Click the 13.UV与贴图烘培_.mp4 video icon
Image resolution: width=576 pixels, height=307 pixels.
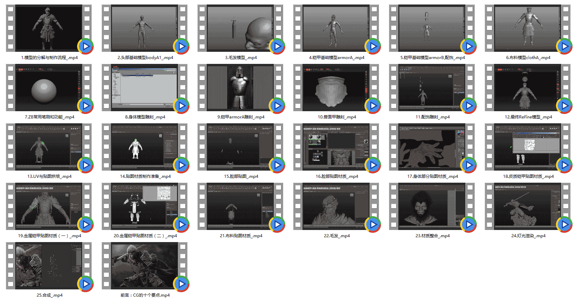(x=49, y=147)
